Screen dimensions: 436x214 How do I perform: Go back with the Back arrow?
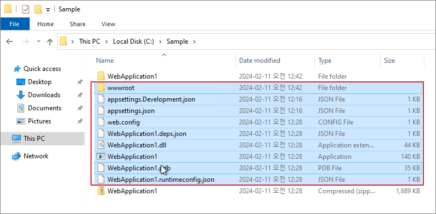(x=9, y=41)
